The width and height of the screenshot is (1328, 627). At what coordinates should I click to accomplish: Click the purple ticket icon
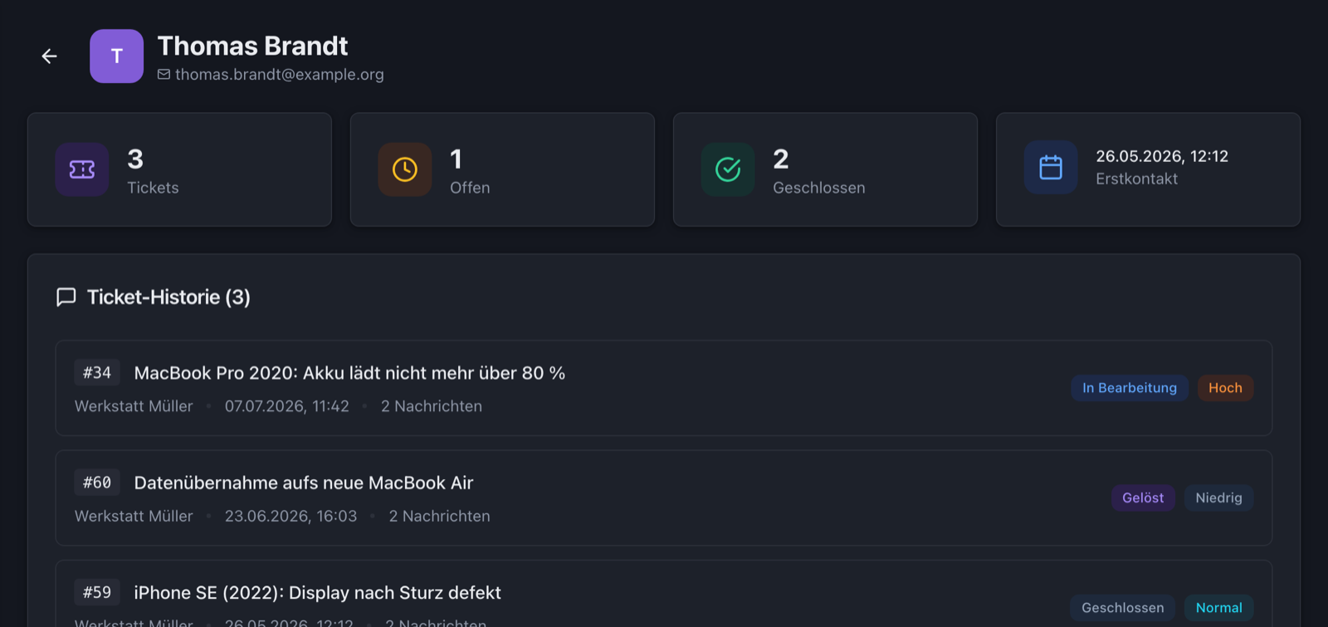(82, 169)
